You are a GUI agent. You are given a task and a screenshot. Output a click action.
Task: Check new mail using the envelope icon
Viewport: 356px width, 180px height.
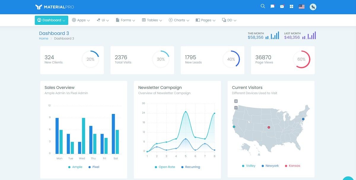click(x=282, y=6)
